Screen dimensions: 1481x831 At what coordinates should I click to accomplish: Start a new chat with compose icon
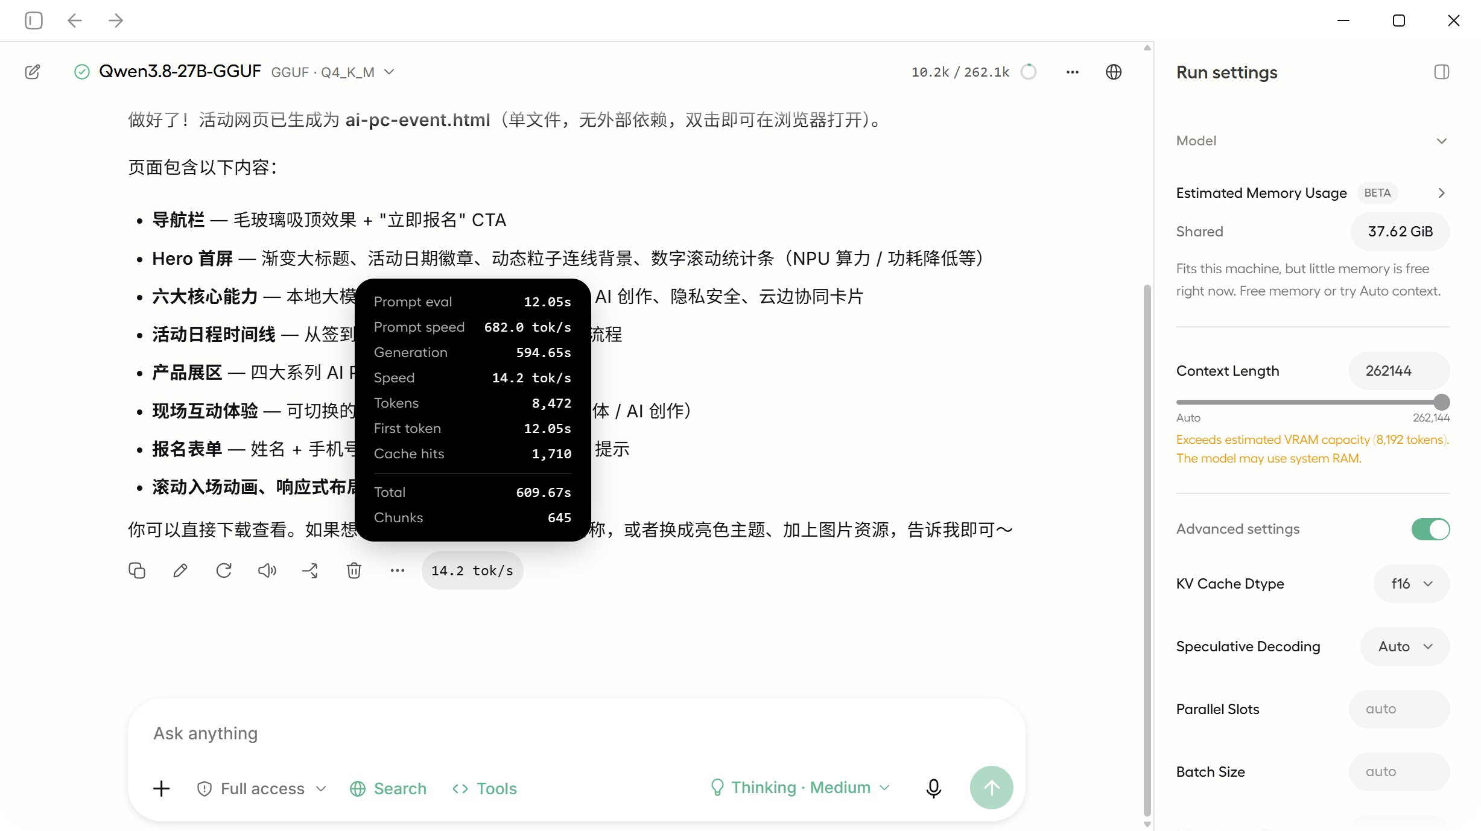tap(33, 72)
